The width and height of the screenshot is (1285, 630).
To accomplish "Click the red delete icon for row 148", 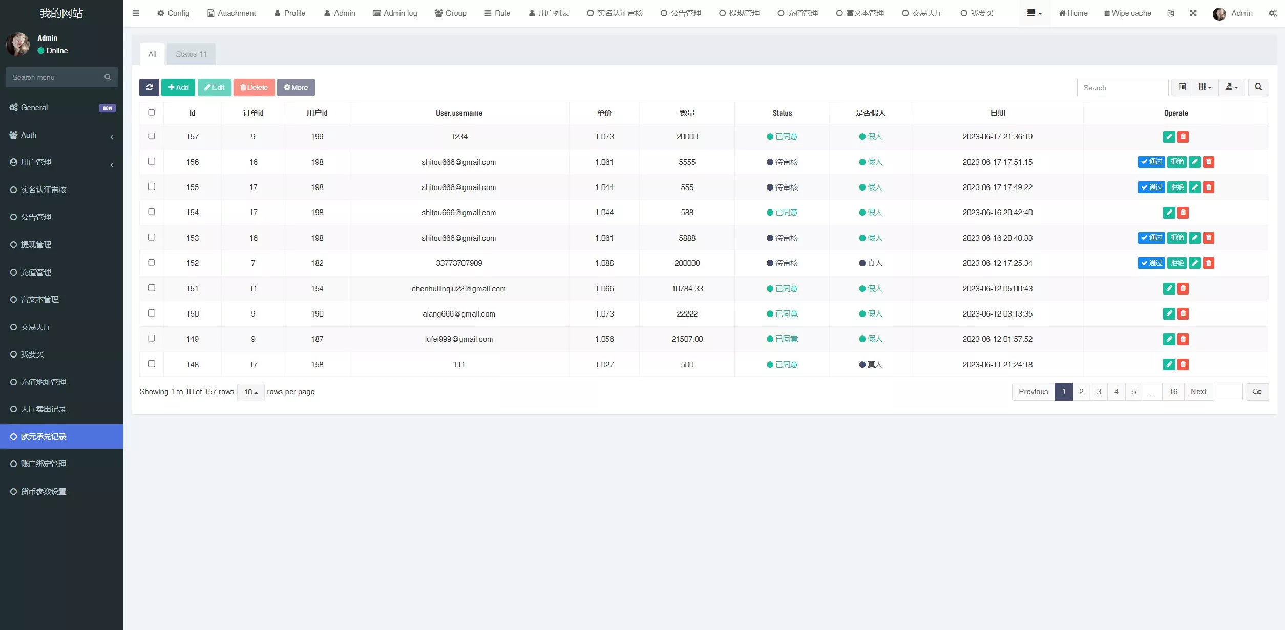I will (x=1183, y=365).
